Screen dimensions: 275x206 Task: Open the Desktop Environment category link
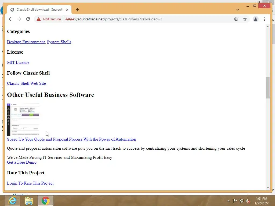pos(26,42)
